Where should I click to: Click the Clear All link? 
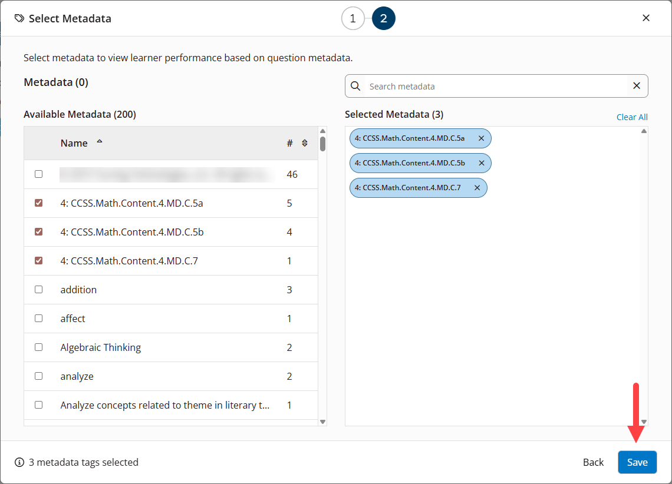point(632,117)
